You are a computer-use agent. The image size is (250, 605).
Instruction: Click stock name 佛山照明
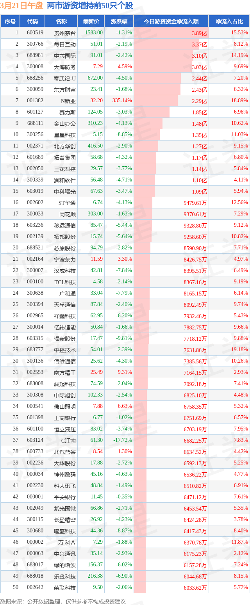point(65,407)
